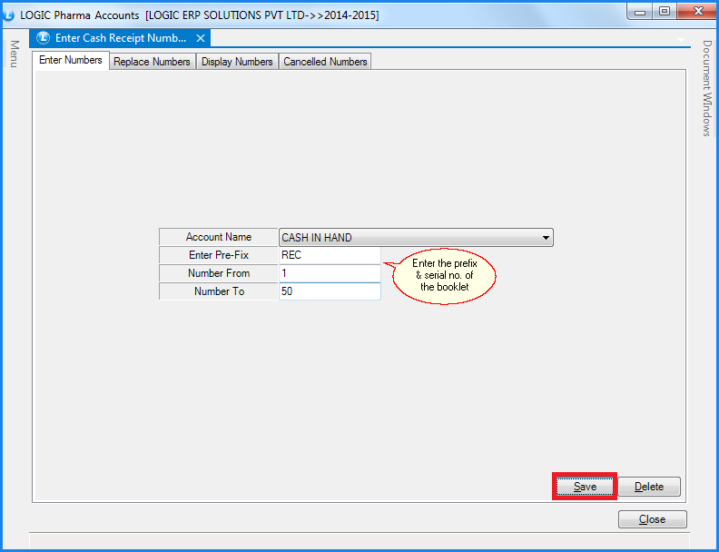Maximize the LOGIC Pharma Accounts window
The width and height of the screenshot is (719, 552).
[665, 12]
